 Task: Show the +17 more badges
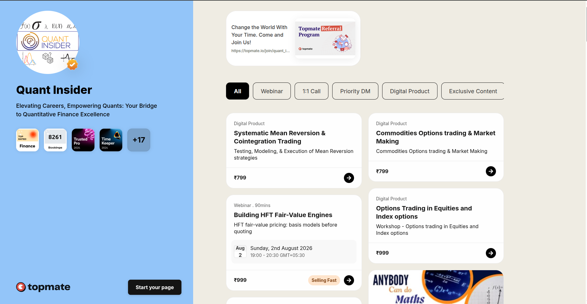coord(139,140)
